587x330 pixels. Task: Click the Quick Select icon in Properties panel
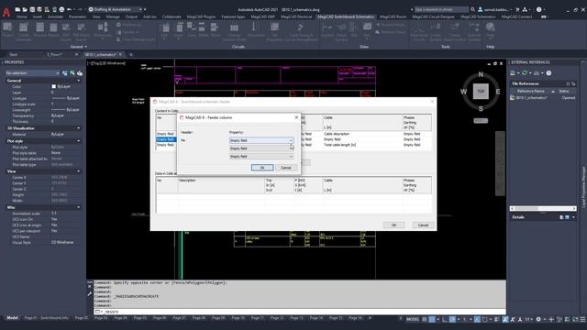(x=80, y=73)
